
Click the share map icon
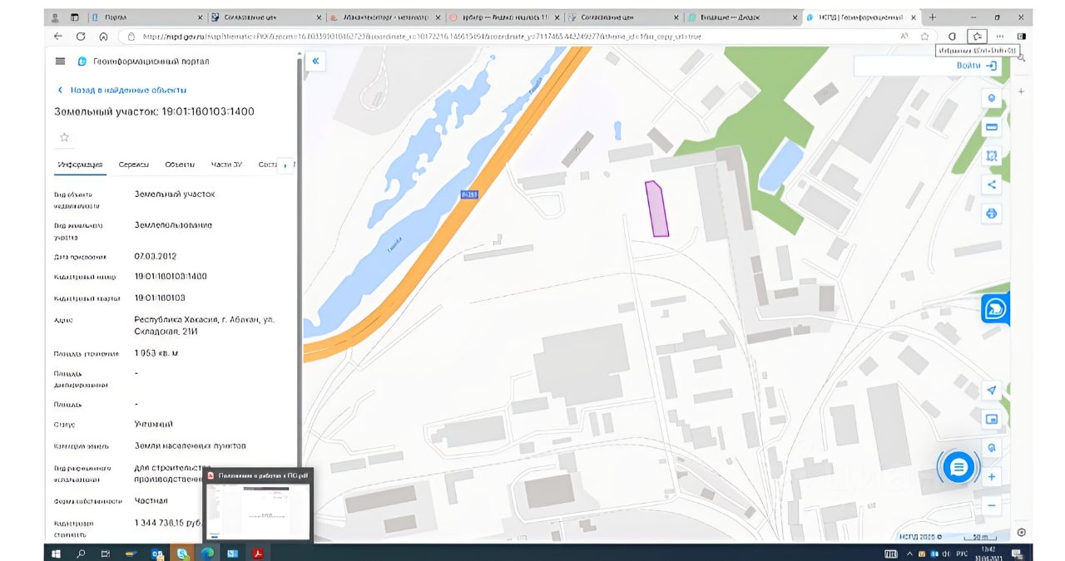[991, 185]
